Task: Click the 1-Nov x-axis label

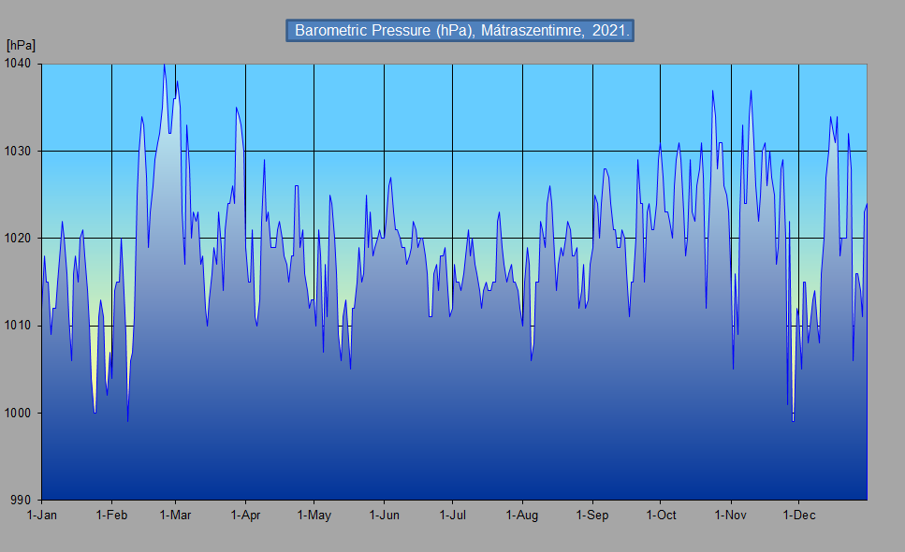Action: coord(730,515)
